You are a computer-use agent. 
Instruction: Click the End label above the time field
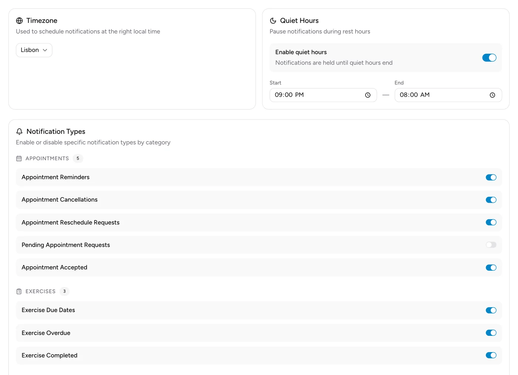tap(399, 83)
